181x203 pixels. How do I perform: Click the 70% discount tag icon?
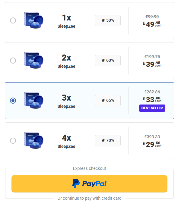[x=103, y=141]
